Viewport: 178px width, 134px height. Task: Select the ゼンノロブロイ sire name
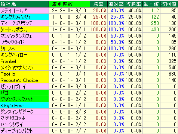point(13,86)
